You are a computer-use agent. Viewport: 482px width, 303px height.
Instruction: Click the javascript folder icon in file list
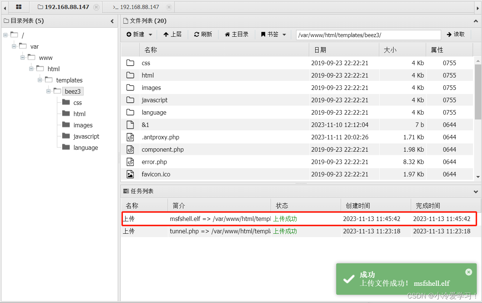(130, 100)
